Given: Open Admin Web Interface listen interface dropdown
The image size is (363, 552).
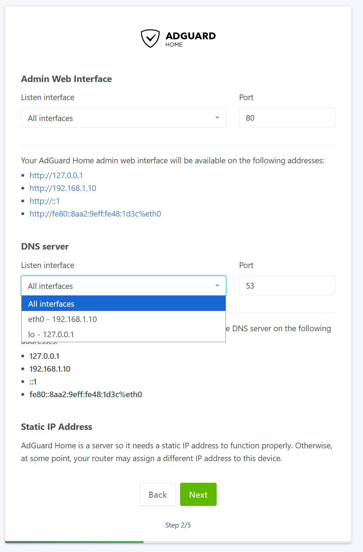Looking at the screenshot, I should point(124,118).
